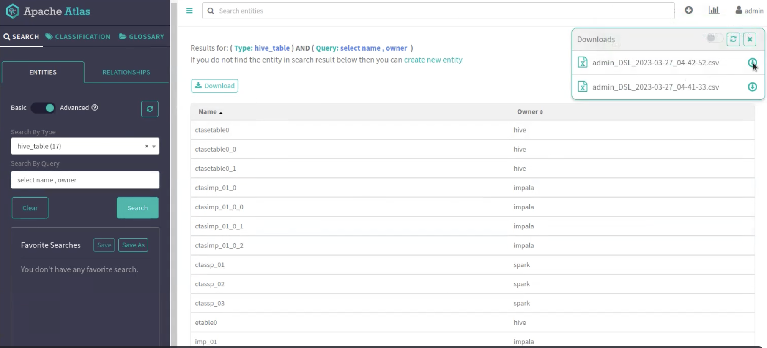Click the Download results button
This screenshot has width=767, height=348.
(x=214, y=86)
